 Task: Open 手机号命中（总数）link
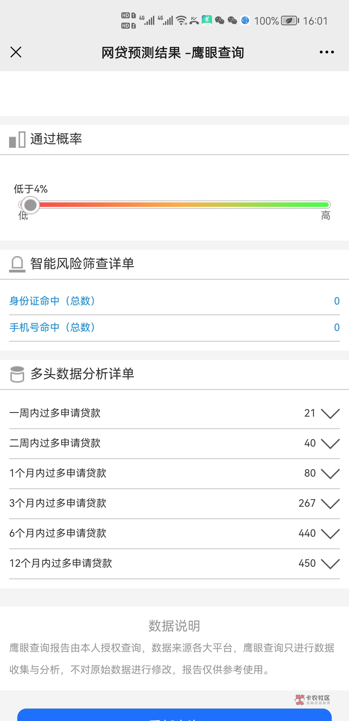pyautogui.click(x=52, y=327)
